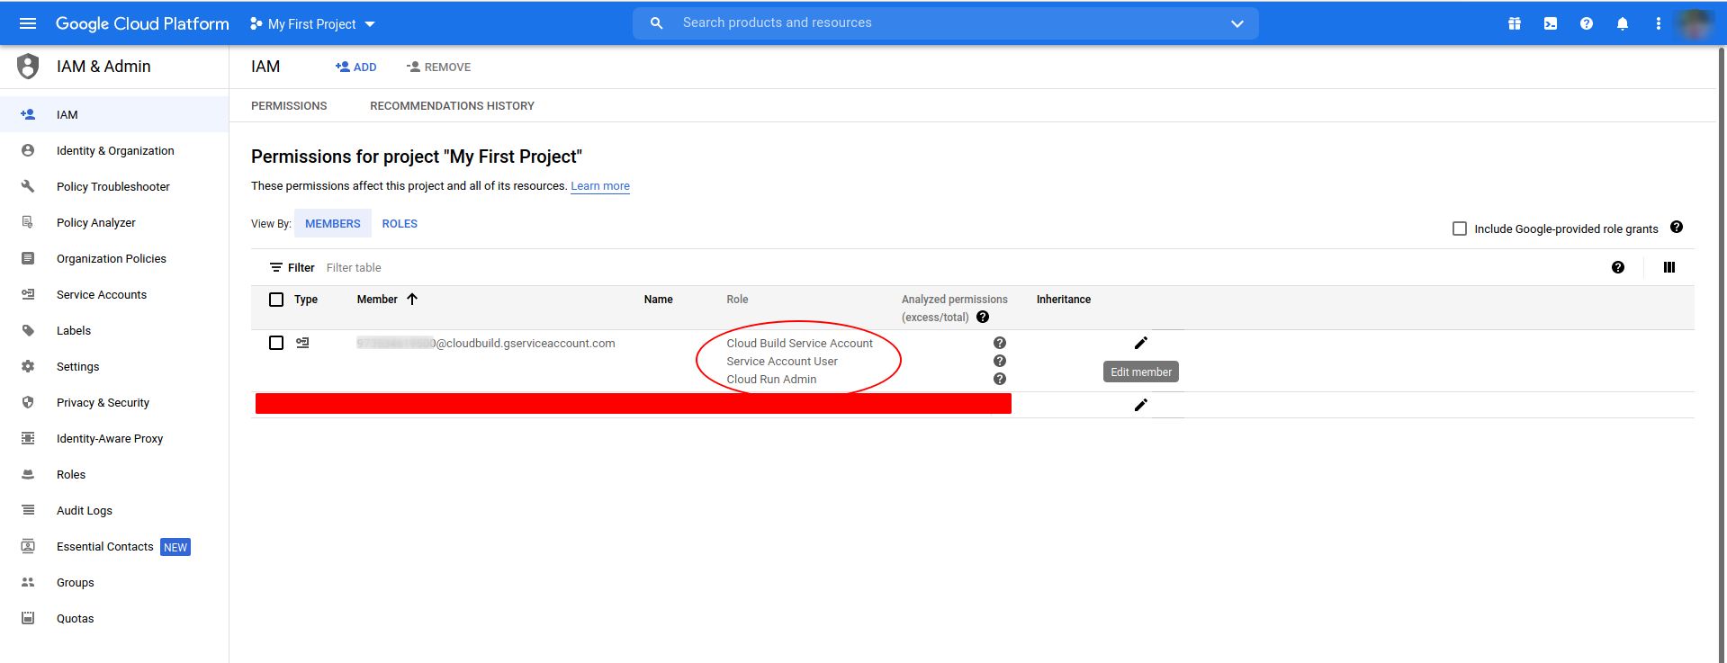Click the Cloud Run Admin role text
Screen dimensions: 1727x663
(x=771, y=379)
